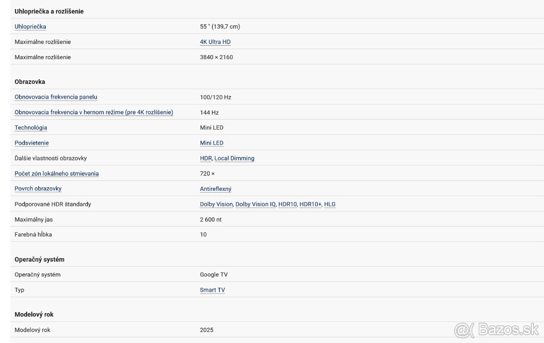
Task: Select the 3840 × 2160 resolution value
Action: (216, 58)
